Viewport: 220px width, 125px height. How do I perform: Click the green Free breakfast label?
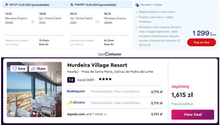click(x=182, y=104)
